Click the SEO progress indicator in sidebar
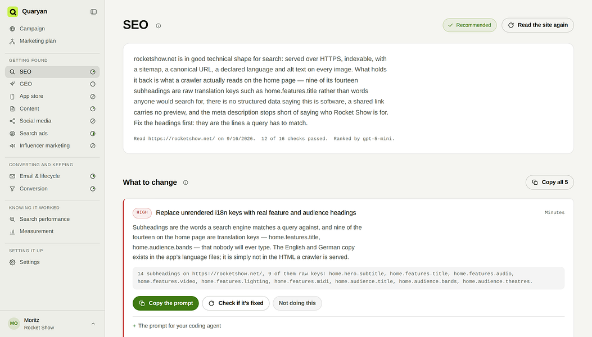 [93, 72]
